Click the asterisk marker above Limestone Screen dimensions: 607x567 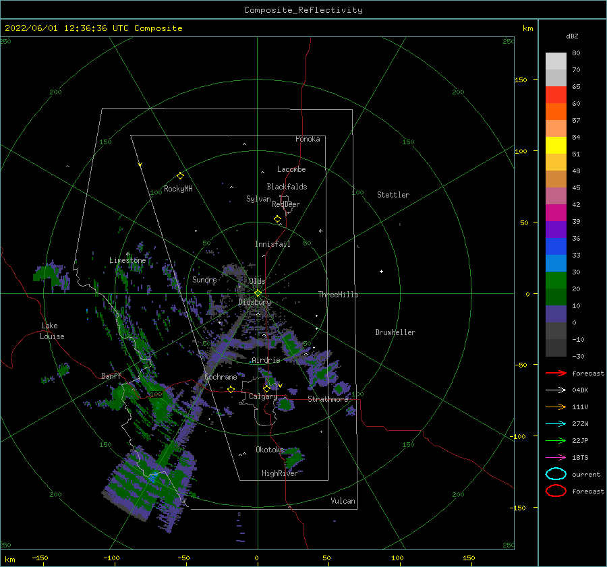127,254
